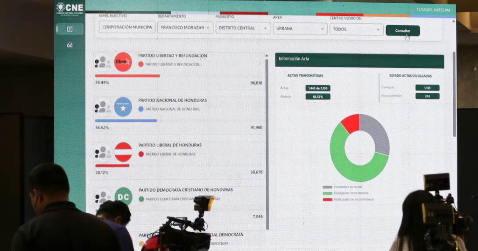Click the gray Pendientes de recibir legend swatch
The width and height of the screenshot is (478, 251).
tap(328, 187)
